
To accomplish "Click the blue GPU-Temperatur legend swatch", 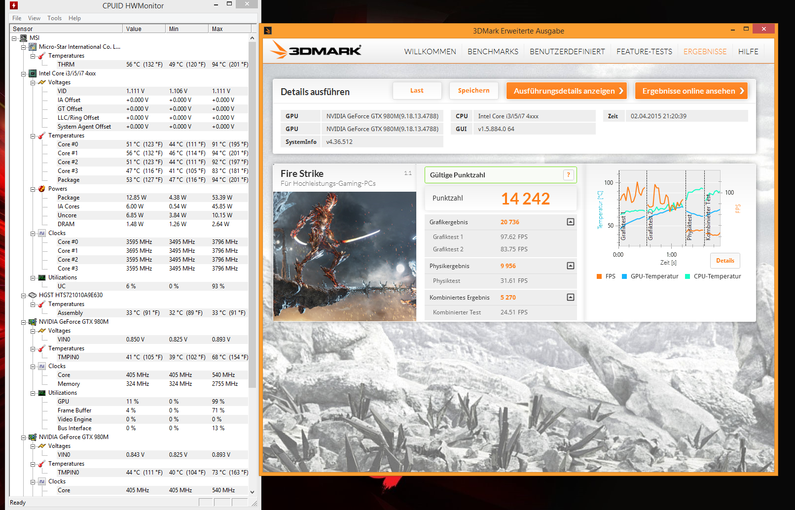I will coord(624,276).
